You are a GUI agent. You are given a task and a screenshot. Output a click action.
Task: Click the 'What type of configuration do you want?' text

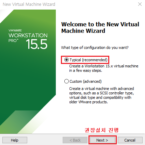click(95, 48)
